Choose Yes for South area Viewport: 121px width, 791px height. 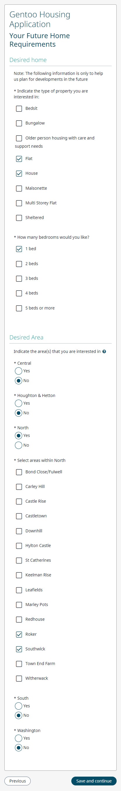click(x=18, y=706)
